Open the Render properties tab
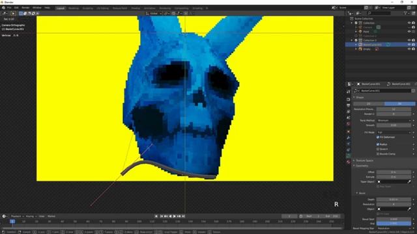Viewport: 417px width, 234px height. (x=349, y=99)
